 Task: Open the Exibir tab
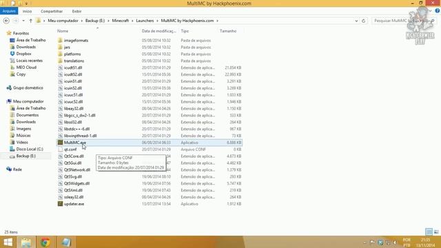[x=76, y=11]
